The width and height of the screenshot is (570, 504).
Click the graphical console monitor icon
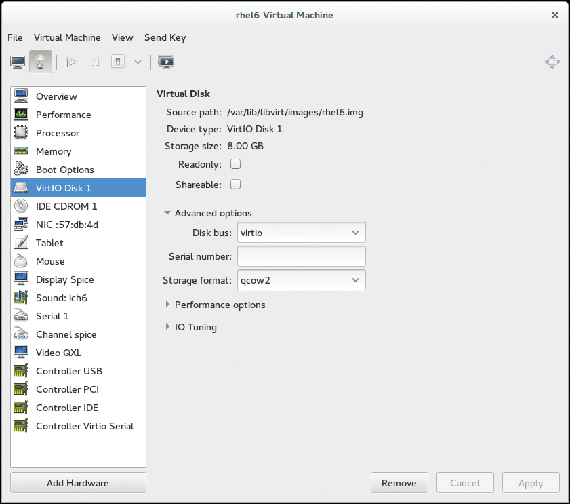click(18, 62)
